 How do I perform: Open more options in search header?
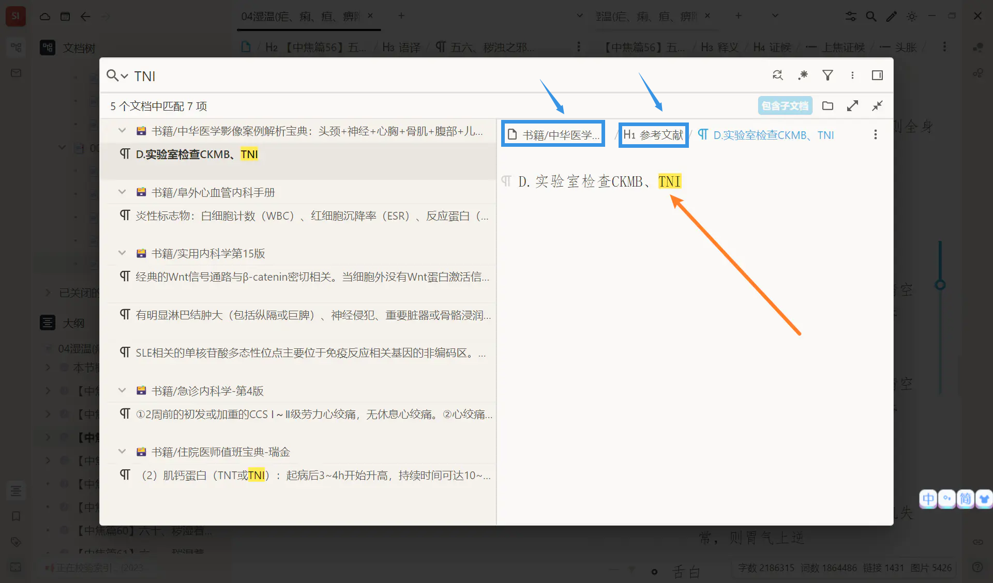(x=852, y=75)
